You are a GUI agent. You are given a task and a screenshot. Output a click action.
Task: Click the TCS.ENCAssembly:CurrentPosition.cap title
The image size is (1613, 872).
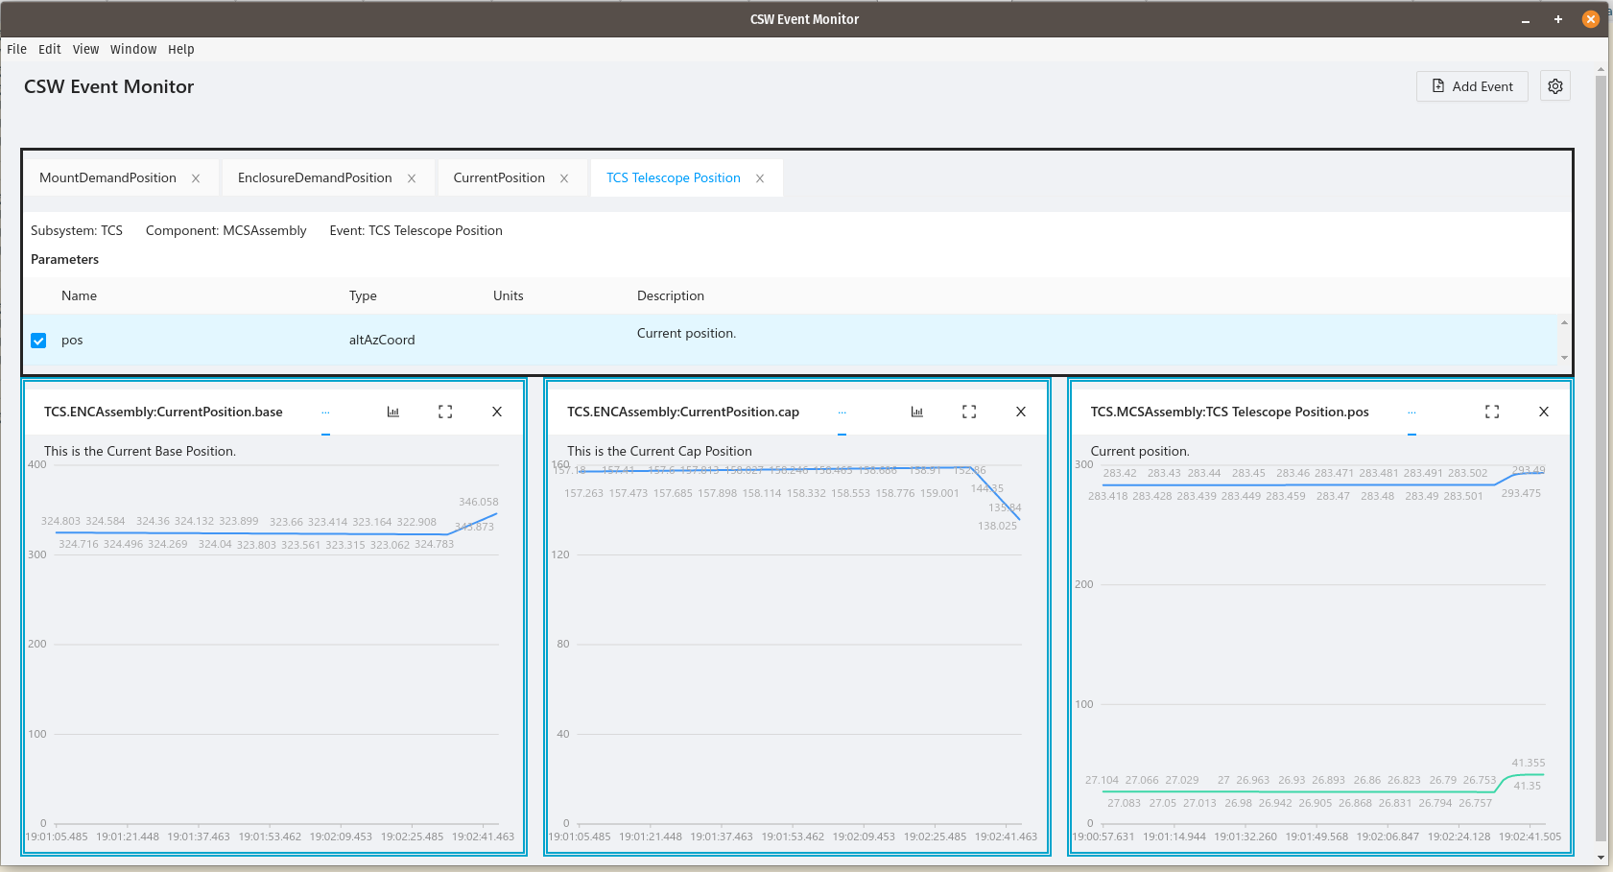683,412
